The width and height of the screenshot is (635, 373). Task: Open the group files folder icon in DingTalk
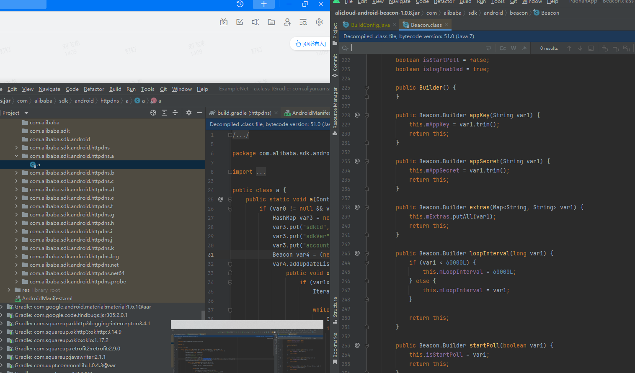coord(271,22)
